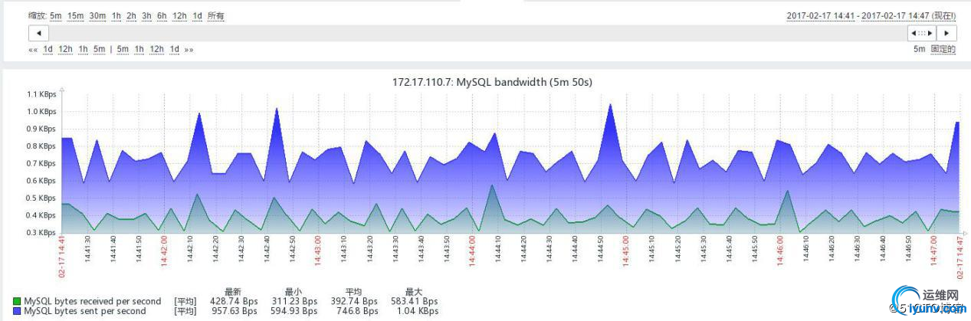Click the left arrow scroll button
971x321 pixels.
[x=38, y=33]
